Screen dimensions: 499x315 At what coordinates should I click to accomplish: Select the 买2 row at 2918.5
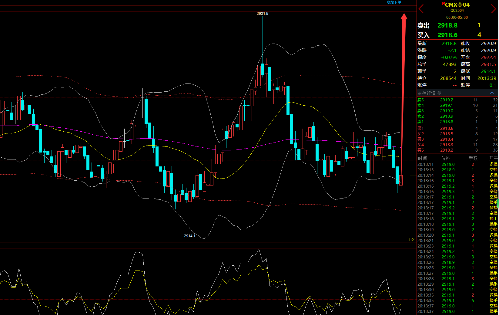click(457, 134)
